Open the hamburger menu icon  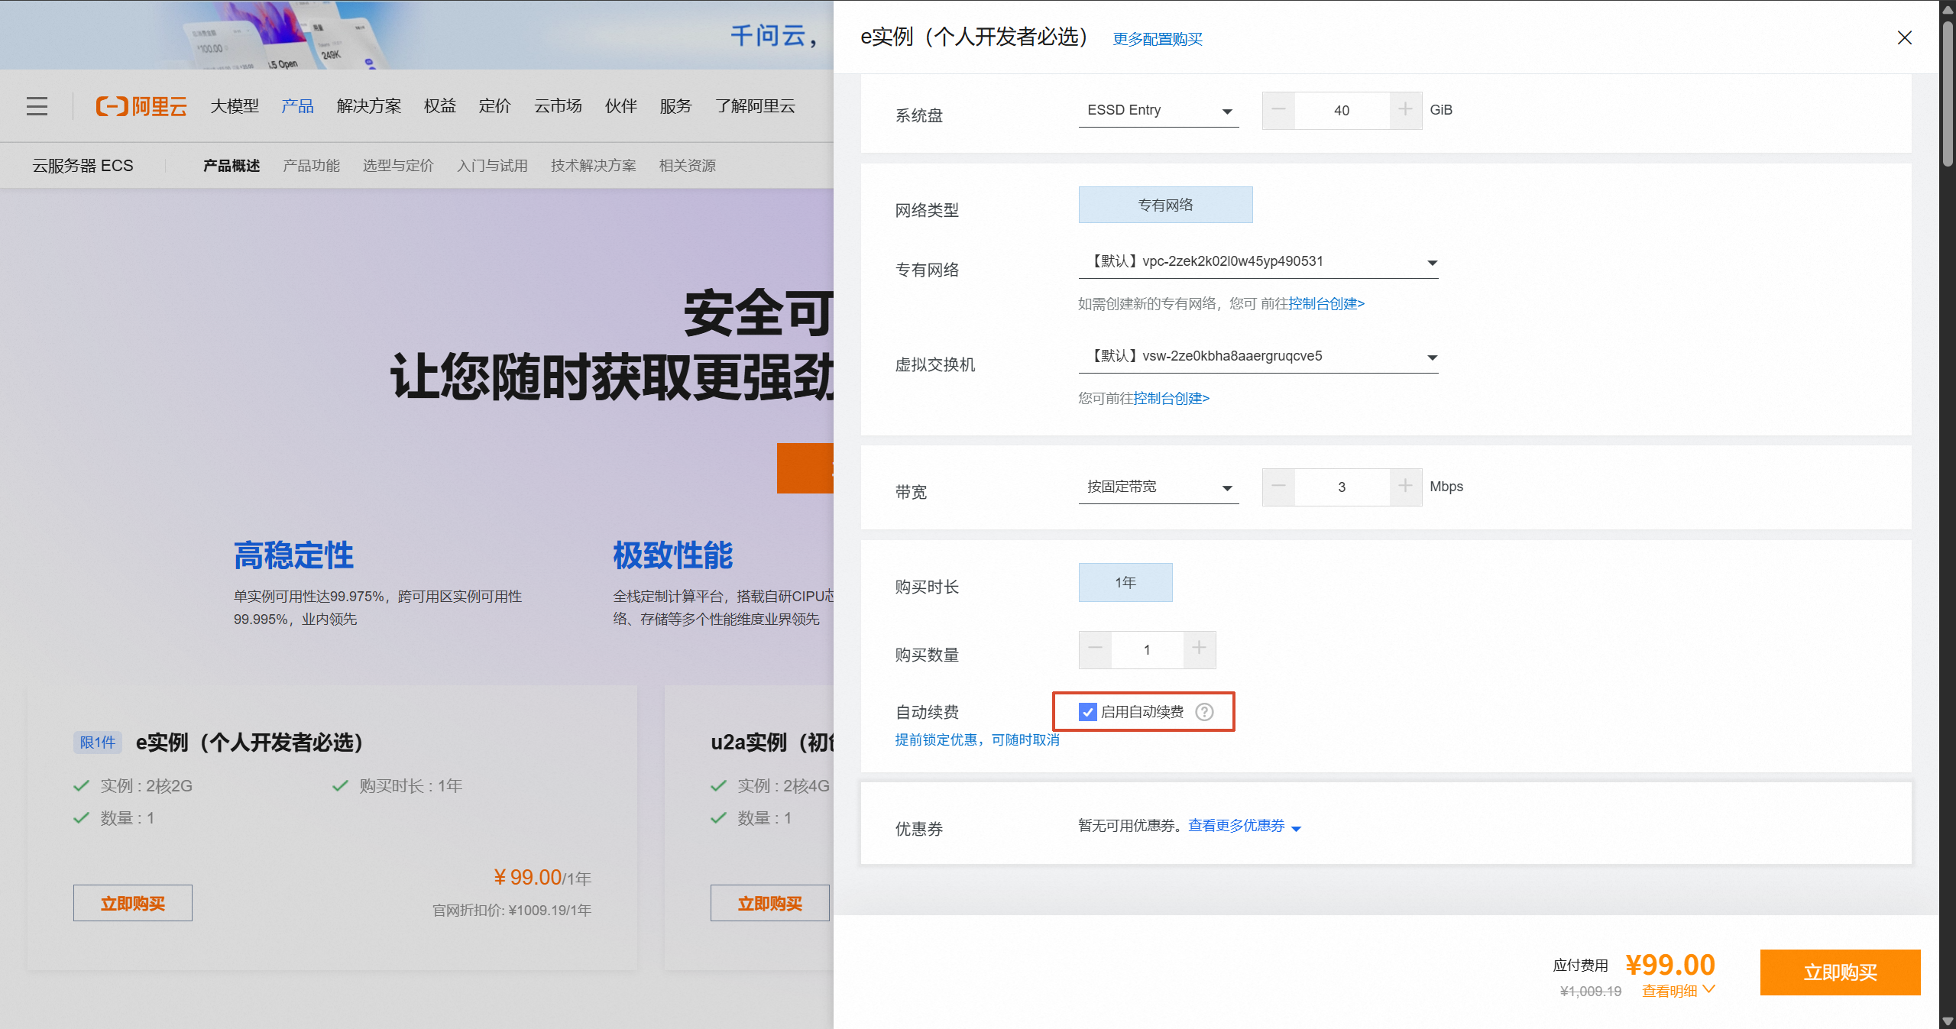click(x=37, y=106)
